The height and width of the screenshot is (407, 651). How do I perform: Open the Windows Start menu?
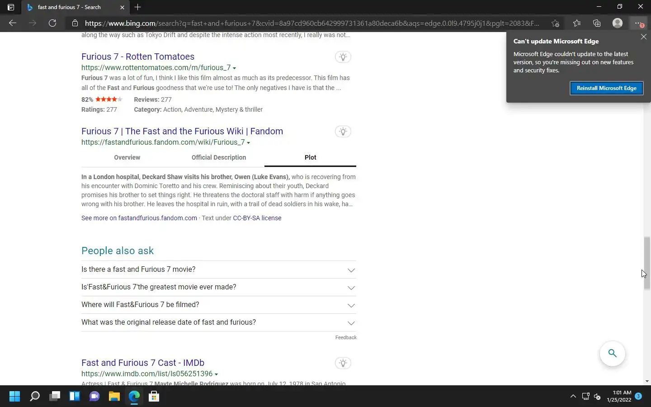pyautogui.click(x=14, y=397)
